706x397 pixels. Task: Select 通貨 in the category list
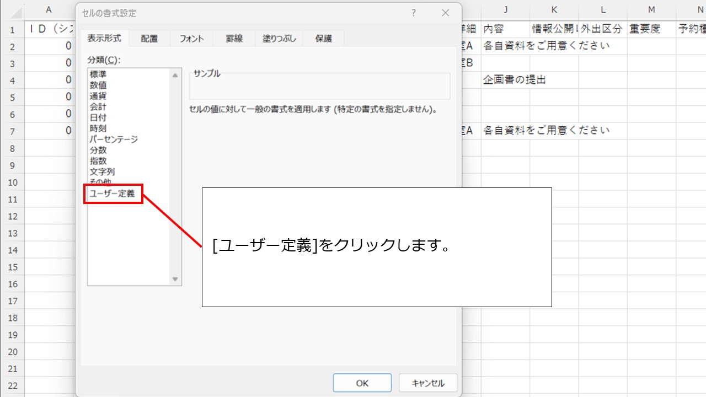tap(98, 96)
